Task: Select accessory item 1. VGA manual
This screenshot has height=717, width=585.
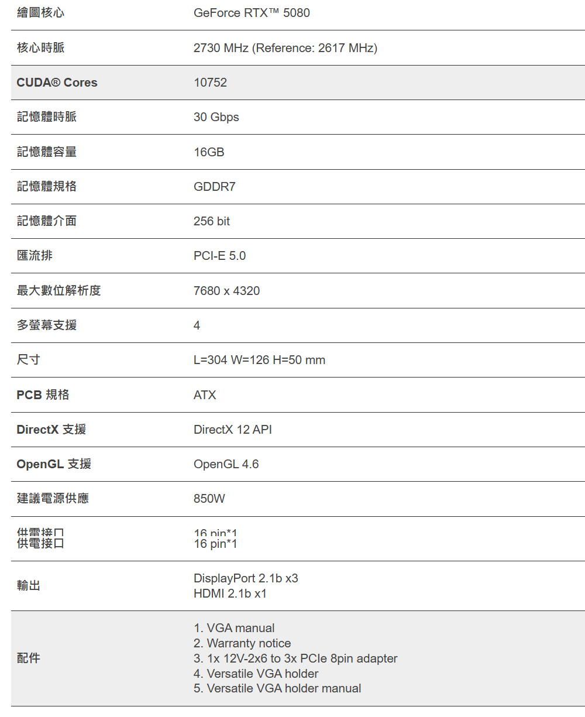Action: [234, 628]
